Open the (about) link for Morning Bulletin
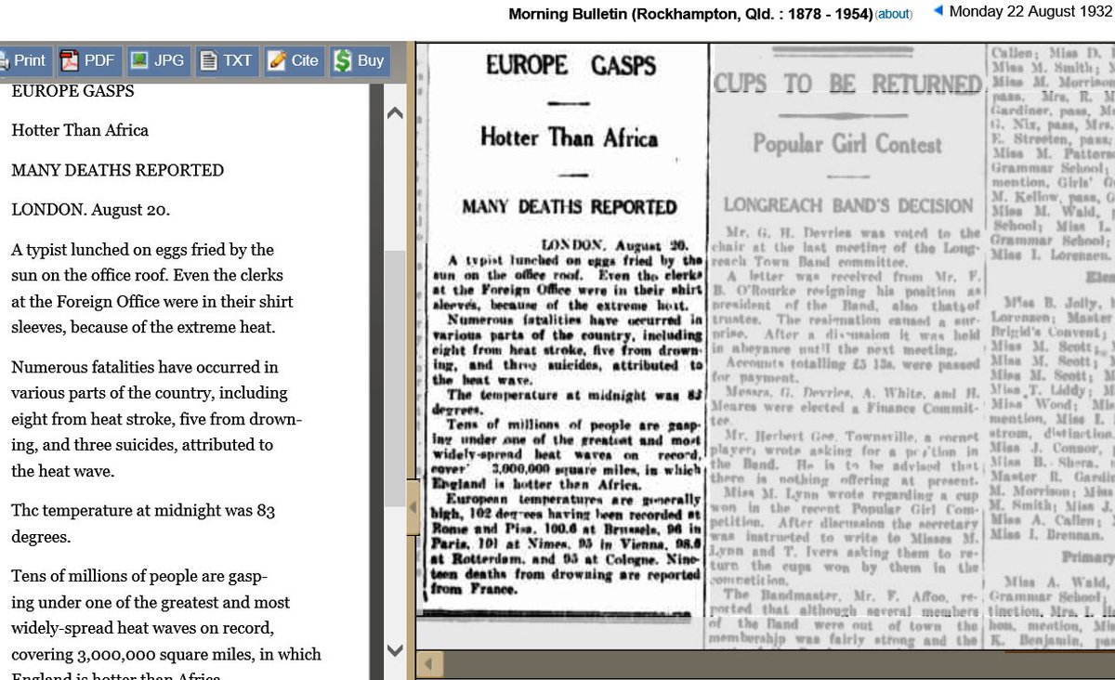 (895, 14)
